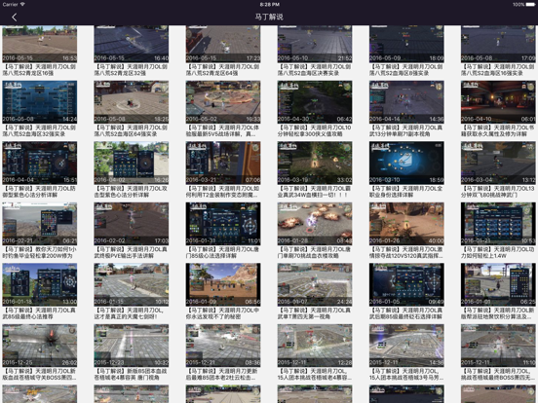This screenshot has width=538, height=403.
Task: Open the 2016-01-26 video lasting 40:00
Action: 406,224
